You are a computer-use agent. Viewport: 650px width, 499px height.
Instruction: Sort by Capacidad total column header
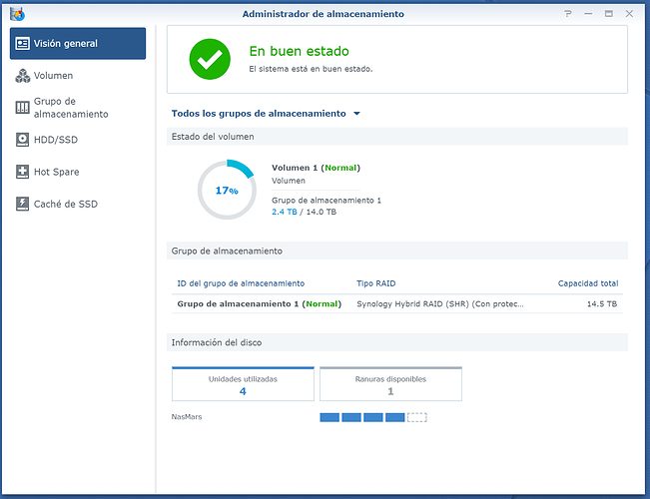click(x=587, y=283)
